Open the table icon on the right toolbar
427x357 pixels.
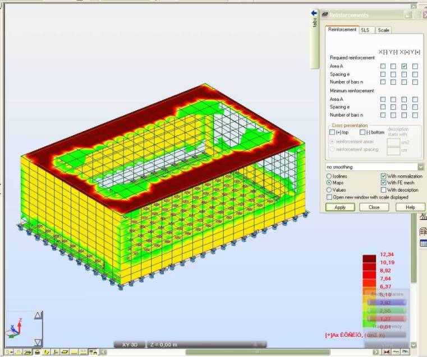(x=423, y=243)
